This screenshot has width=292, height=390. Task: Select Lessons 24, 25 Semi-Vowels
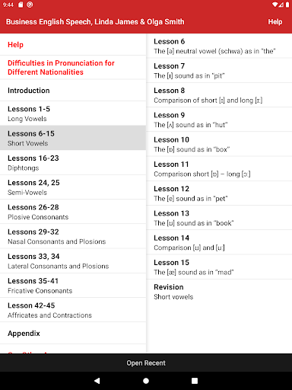coord(73,187)
